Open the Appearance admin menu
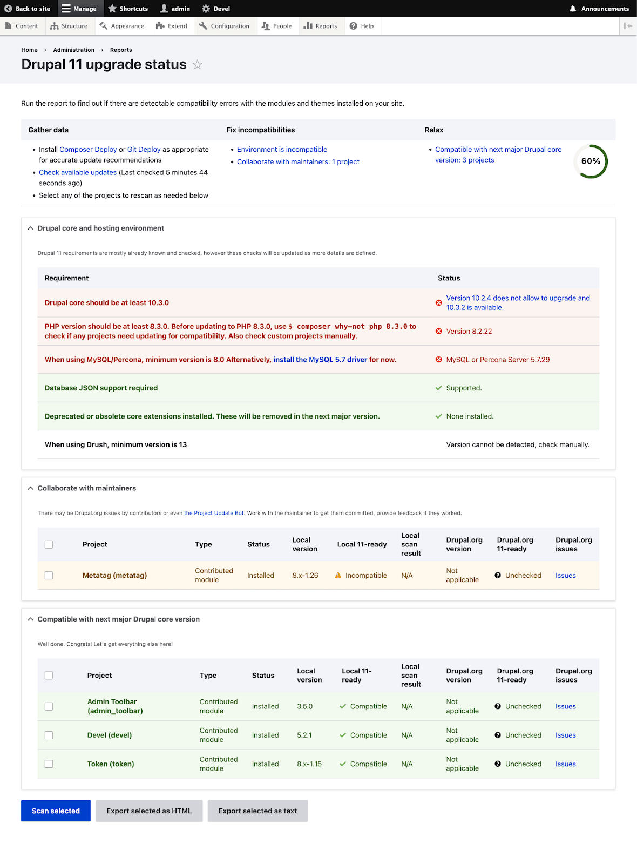This screenshot has height=864, width=637. [x=123, y=26]
